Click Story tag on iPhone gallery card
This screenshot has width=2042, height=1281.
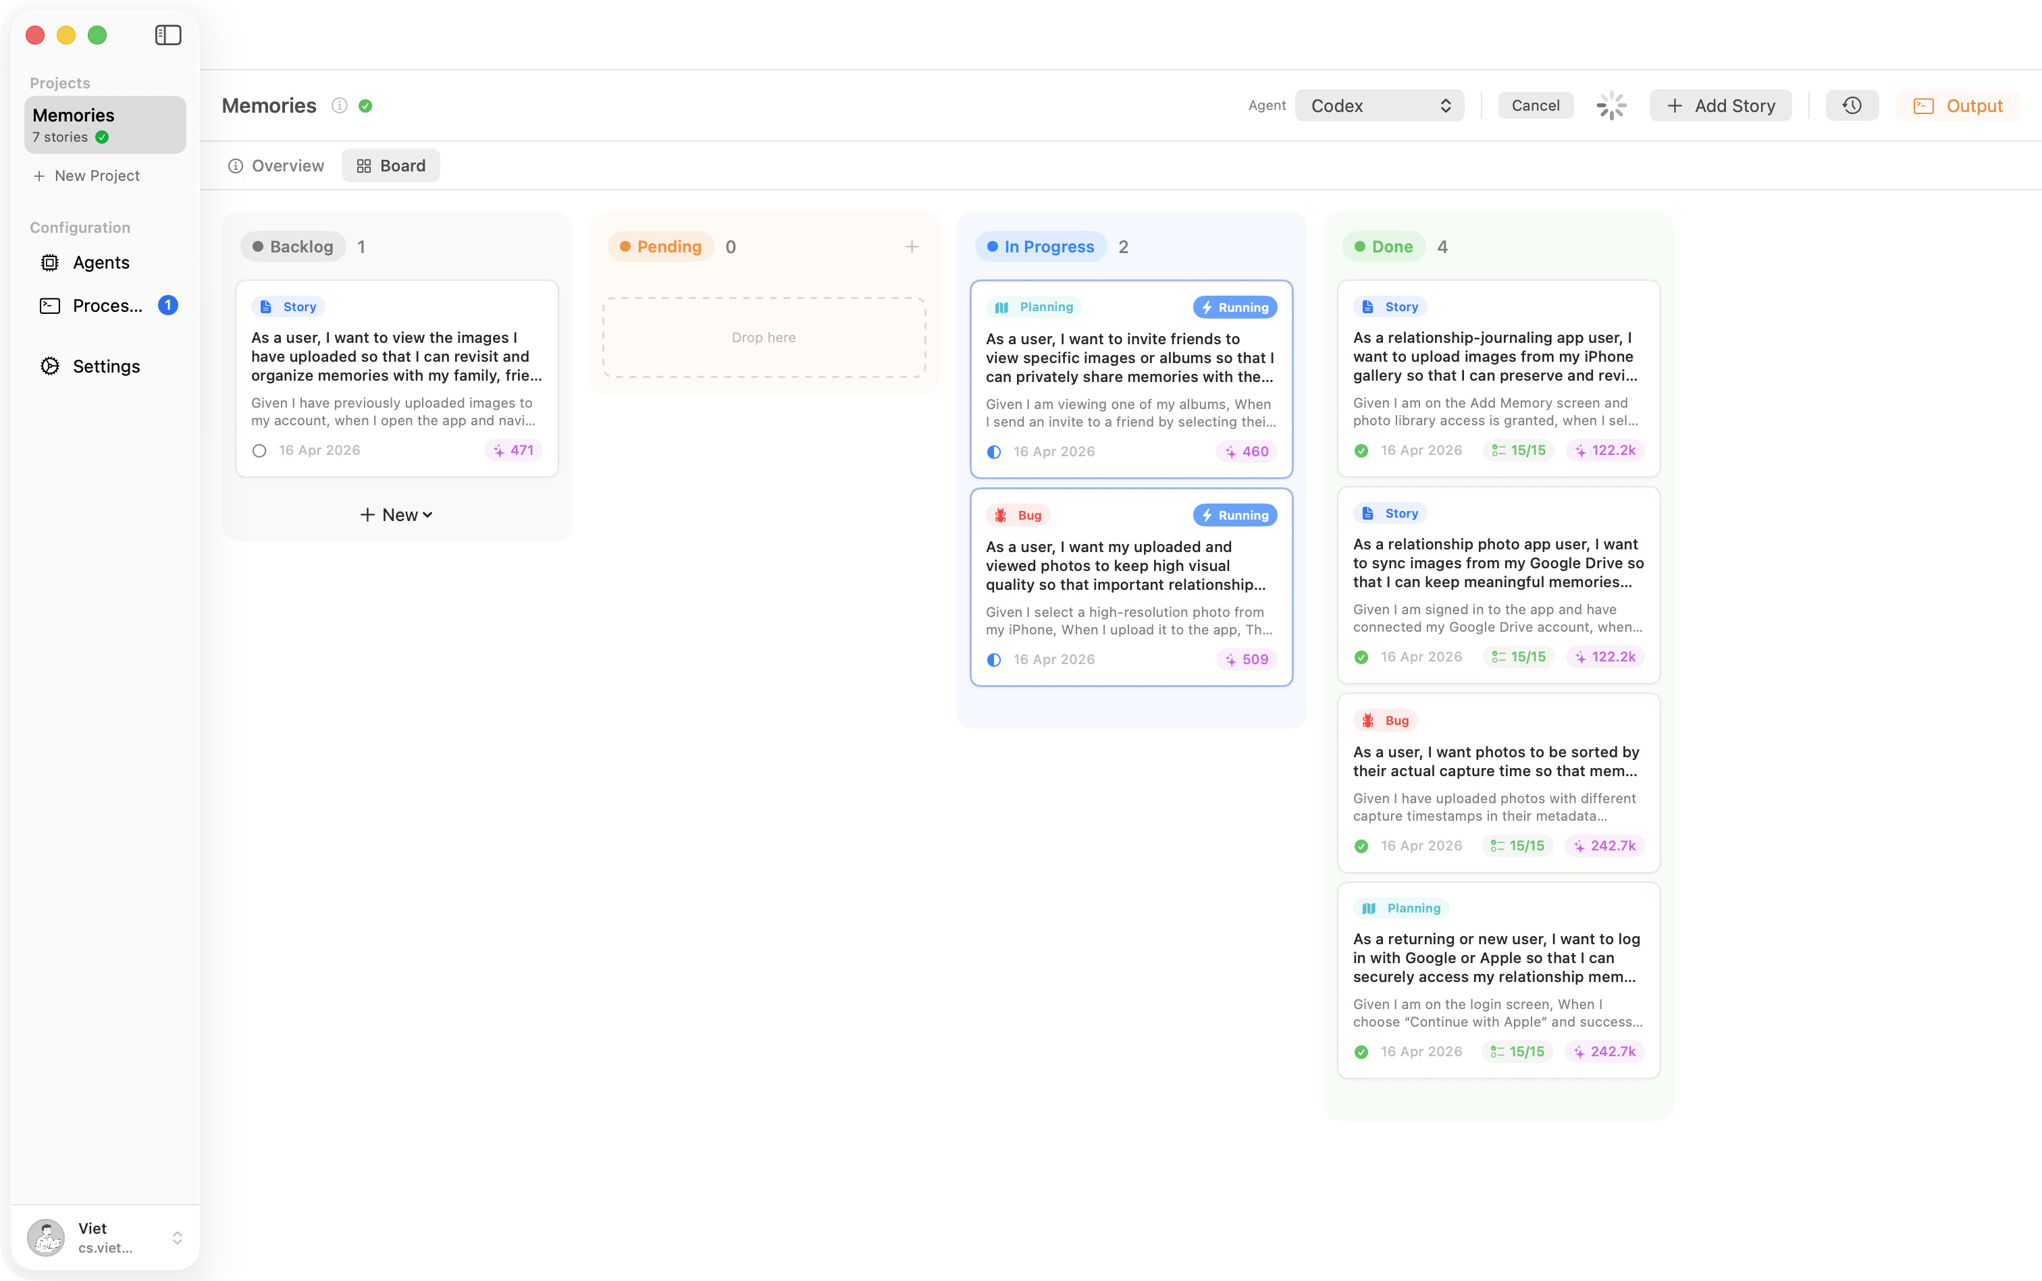(x=1390, y=306)
